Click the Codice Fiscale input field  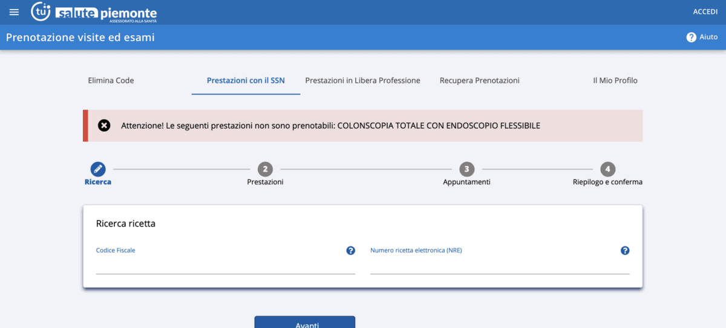pos(225,266)
